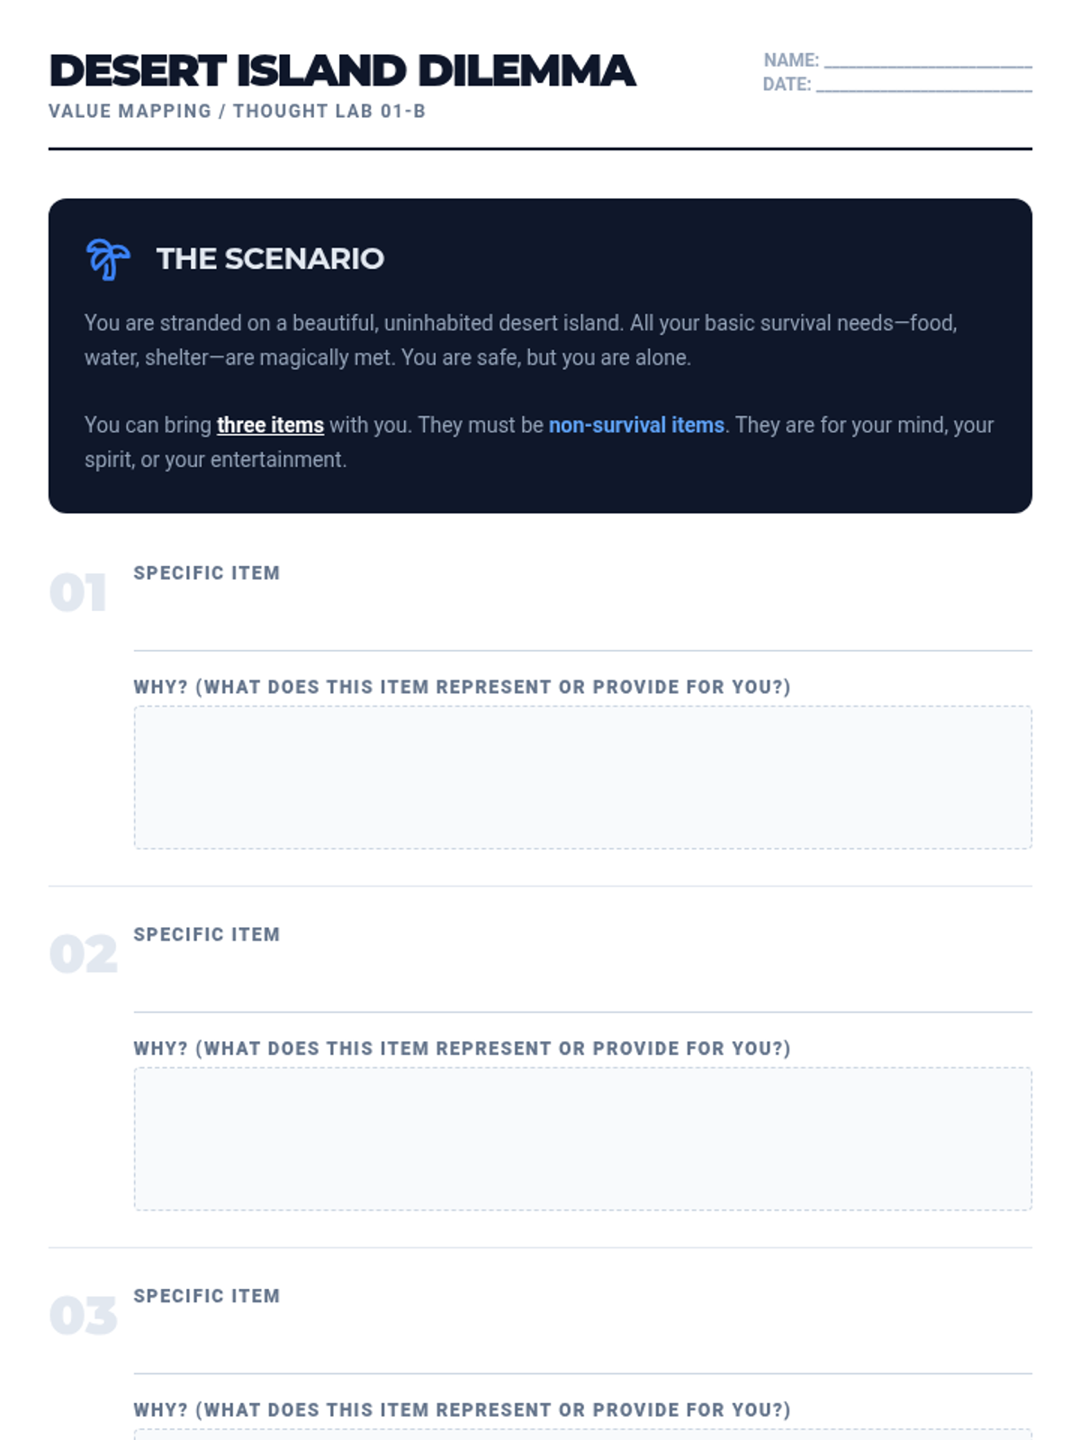Click the large 02 number
Viewport: 1080px width, 1440px height.
[83, 955]
